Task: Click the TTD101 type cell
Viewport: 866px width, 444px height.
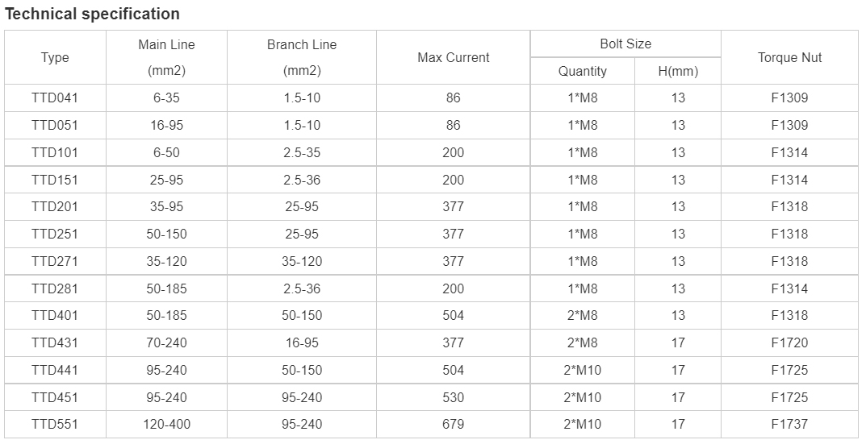Action: tap(55, 152)
